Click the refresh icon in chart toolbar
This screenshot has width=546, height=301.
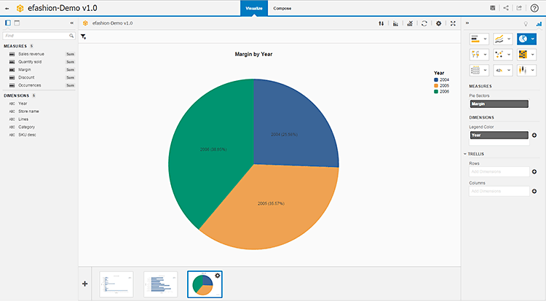click(x=424, y=23)
